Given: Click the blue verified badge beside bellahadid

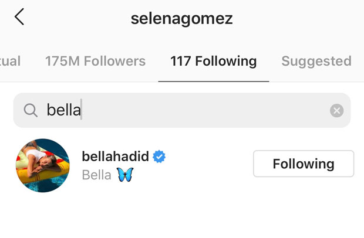Looking at the screenshot, I should click(x=159, y=157).
